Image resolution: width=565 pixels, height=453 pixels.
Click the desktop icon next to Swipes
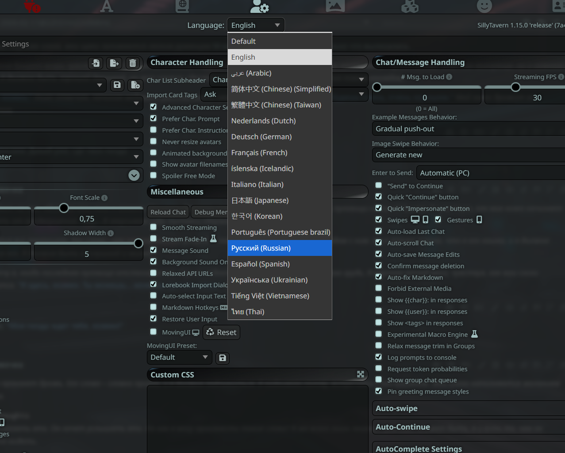point(415,220)
